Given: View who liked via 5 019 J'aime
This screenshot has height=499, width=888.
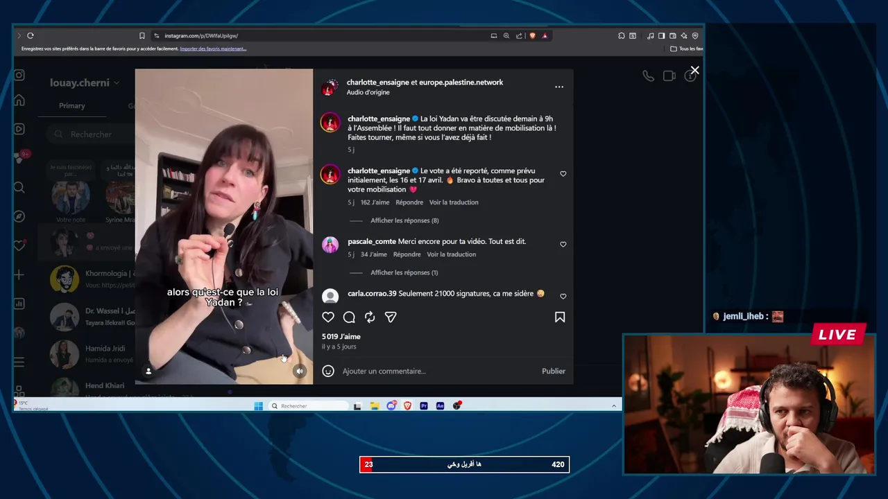Looking at the screenshot, I should point(341,336).
